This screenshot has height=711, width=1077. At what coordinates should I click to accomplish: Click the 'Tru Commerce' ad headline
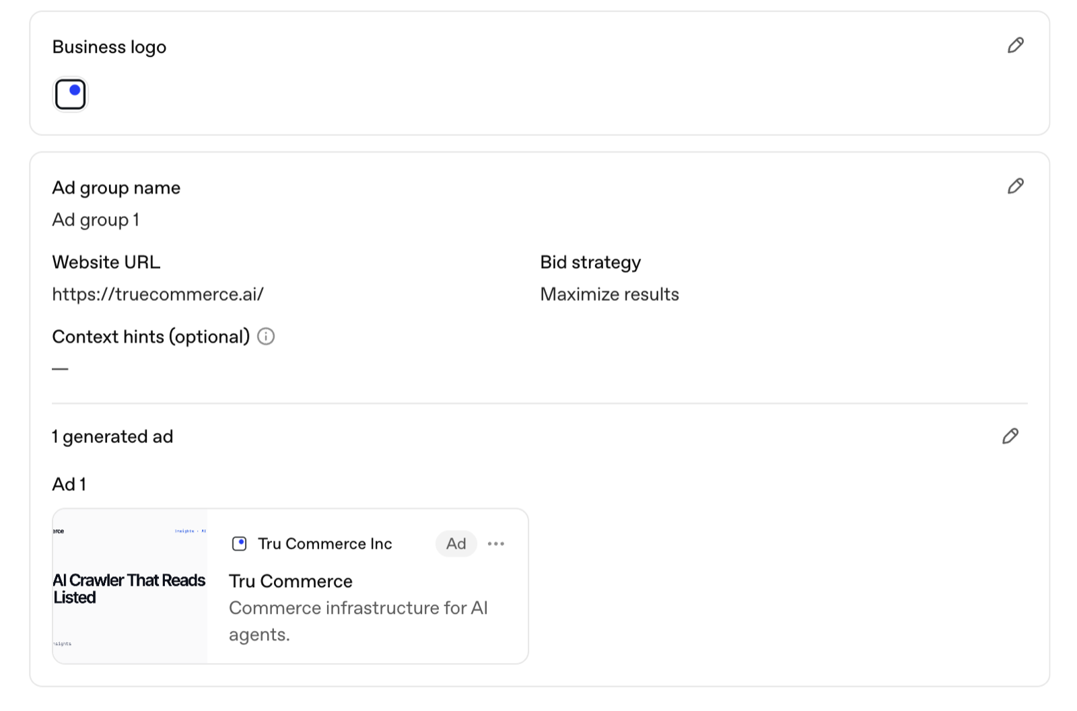point(291,581)
